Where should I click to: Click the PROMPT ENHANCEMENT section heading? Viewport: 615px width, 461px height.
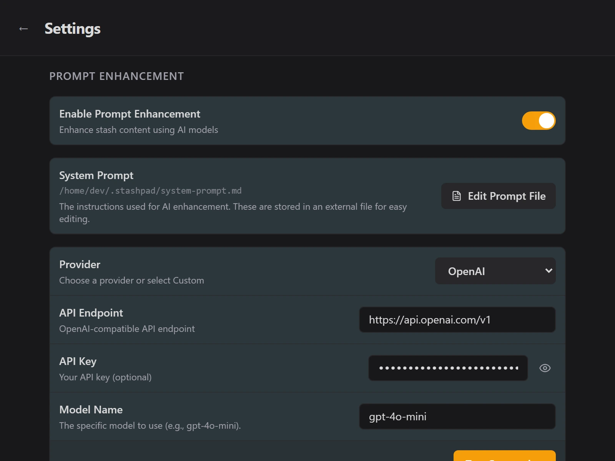tap(116, 76)
